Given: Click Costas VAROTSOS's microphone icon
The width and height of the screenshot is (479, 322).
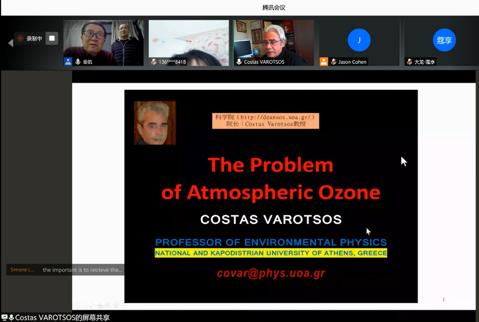Looking at the screenshot, I should coord(239,62).
